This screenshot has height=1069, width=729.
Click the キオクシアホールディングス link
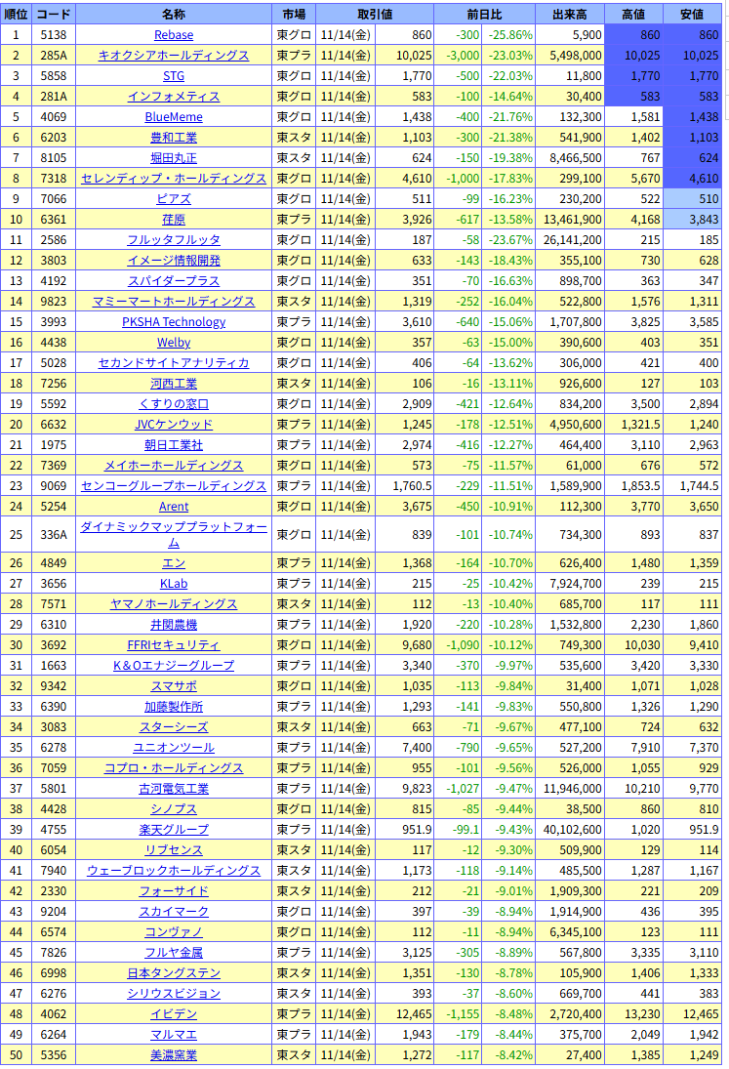pos(174,56)
